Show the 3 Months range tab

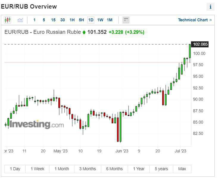point(88,169)
